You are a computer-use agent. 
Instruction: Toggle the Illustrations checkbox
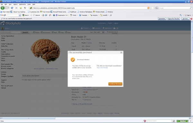(x=42, y=32)
